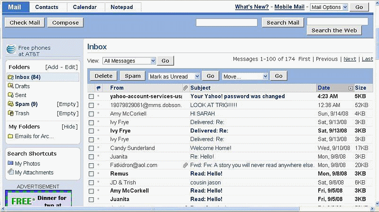Click the Inbox folder icon

pyautogui.click(x=10, y=77)
